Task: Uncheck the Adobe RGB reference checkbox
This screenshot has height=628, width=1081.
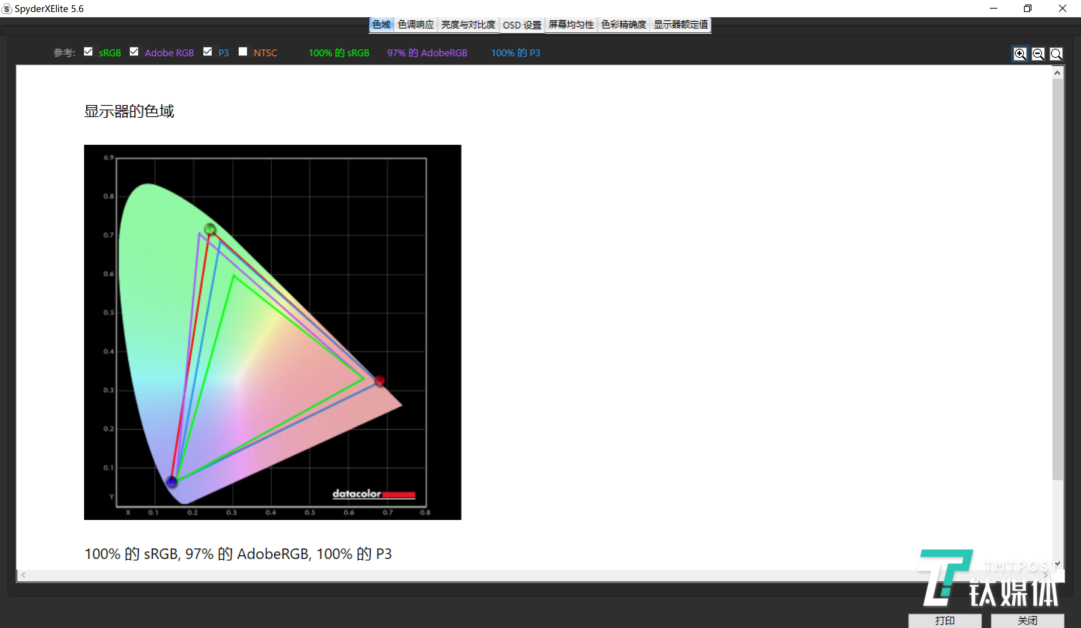Action: click(x=134, y=52)
